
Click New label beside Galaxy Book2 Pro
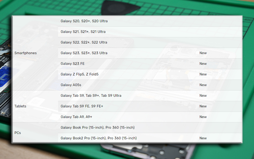[203, 138]
